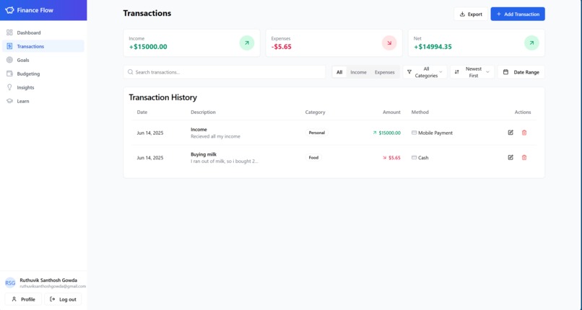Click the card icon beside Cash
This screenshot has width=582, height=310.
coord(414,157)
